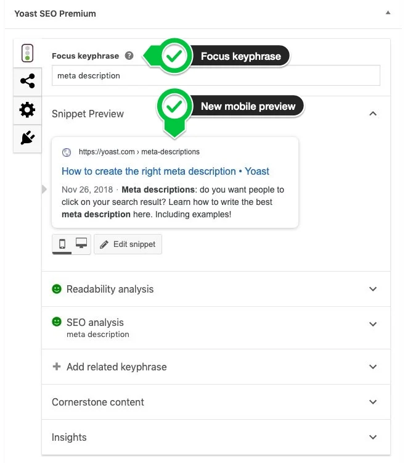Open the snippet title link

click(x=165, y=171)
